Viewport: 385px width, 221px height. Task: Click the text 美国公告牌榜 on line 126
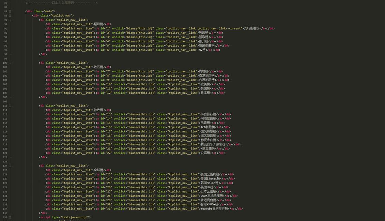(x=210, y=174)
